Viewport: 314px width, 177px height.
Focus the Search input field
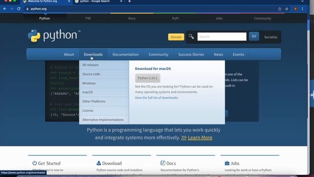tap(222, 36)
